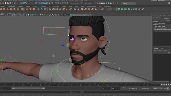Click the green crossed-lines shelf icon
Viewport: 171px width, 96px height.
tap(139, 9)
